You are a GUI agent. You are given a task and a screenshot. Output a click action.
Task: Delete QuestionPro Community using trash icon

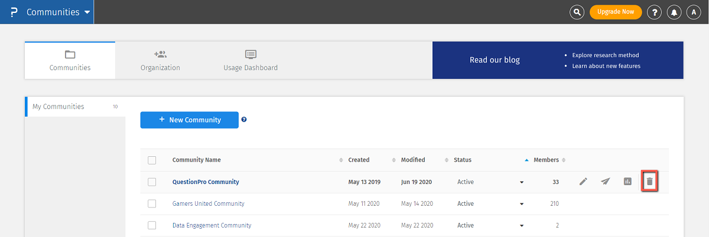point(650,182)
